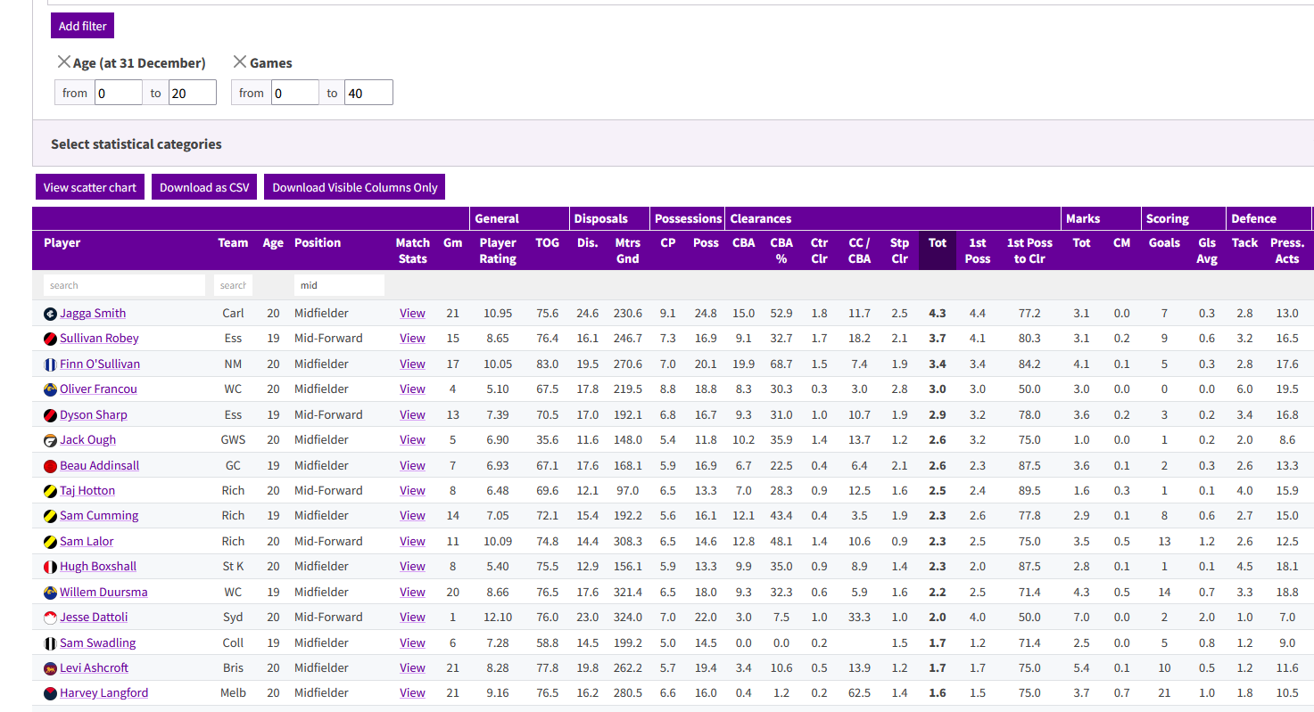Open Oliver Francou player page
The width and height of the screenshot is (1314, 712).
coord(98,389)
